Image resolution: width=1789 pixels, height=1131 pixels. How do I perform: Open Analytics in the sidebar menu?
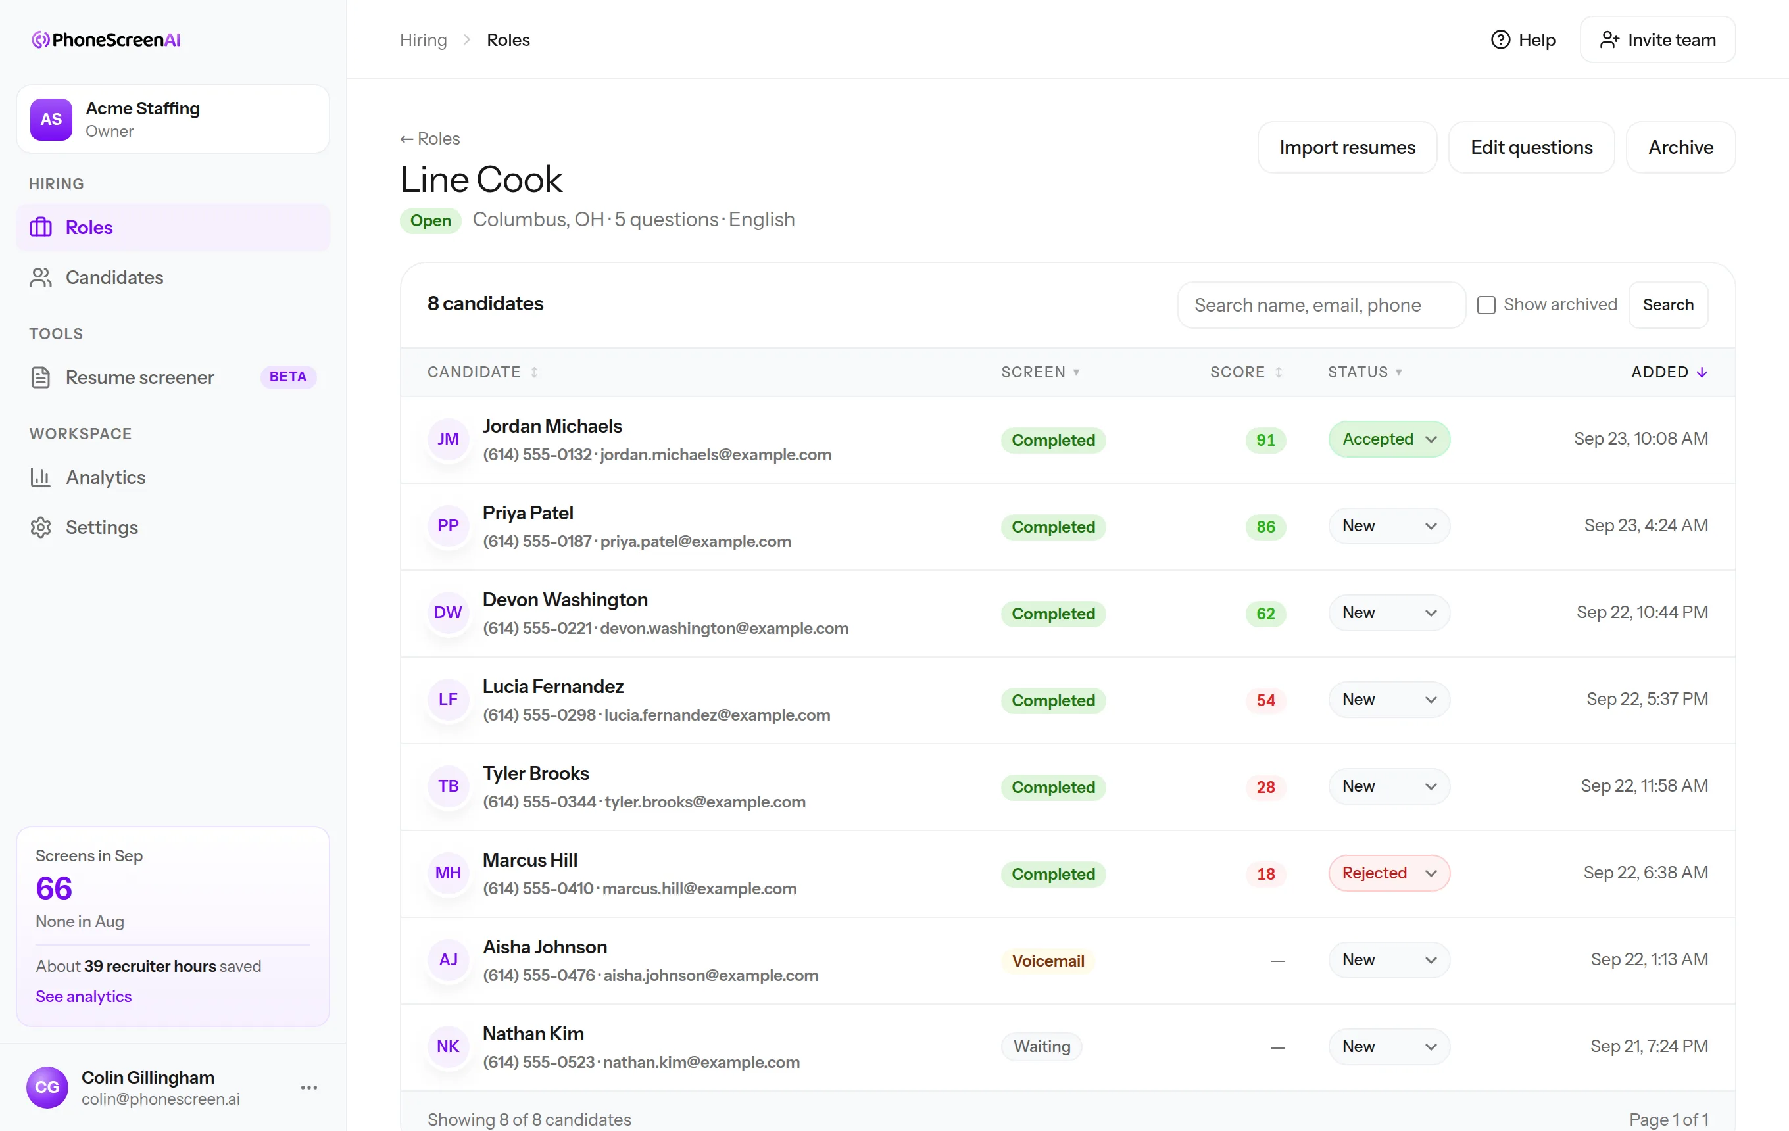[172, 477]
